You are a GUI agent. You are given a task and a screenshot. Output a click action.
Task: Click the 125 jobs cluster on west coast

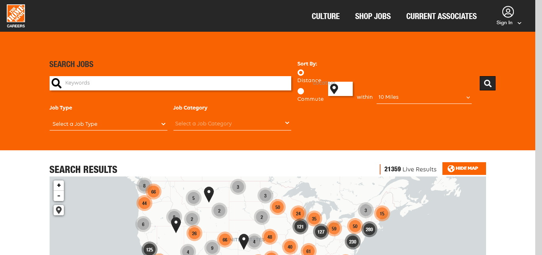pos(150,249)
